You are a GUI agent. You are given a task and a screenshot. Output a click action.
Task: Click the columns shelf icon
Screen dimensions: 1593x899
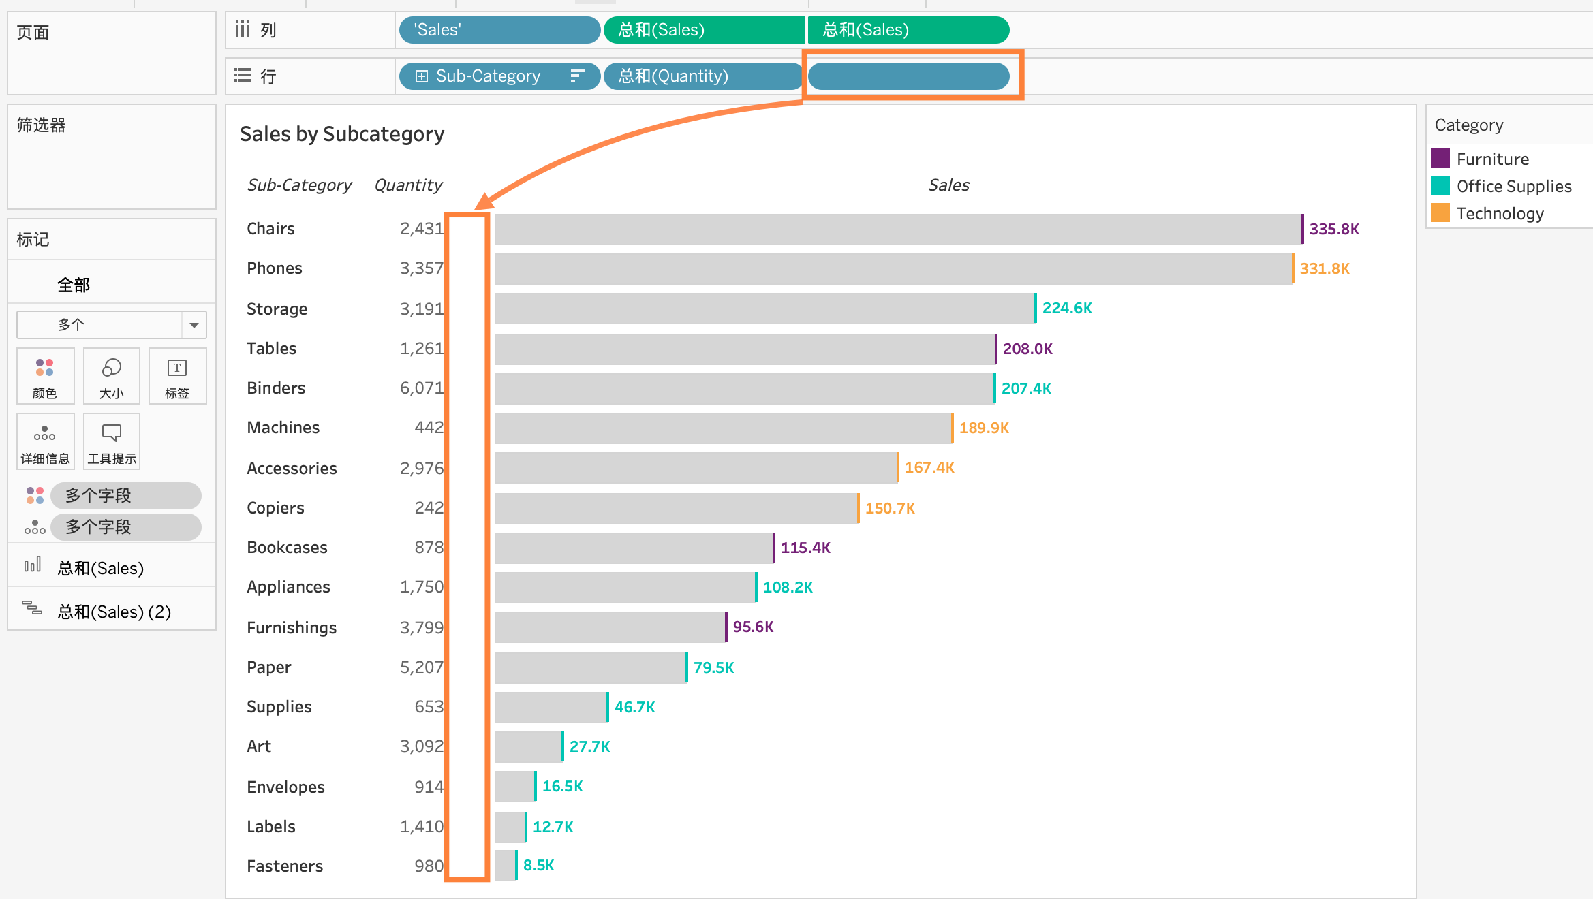click(x=243, y=29)
